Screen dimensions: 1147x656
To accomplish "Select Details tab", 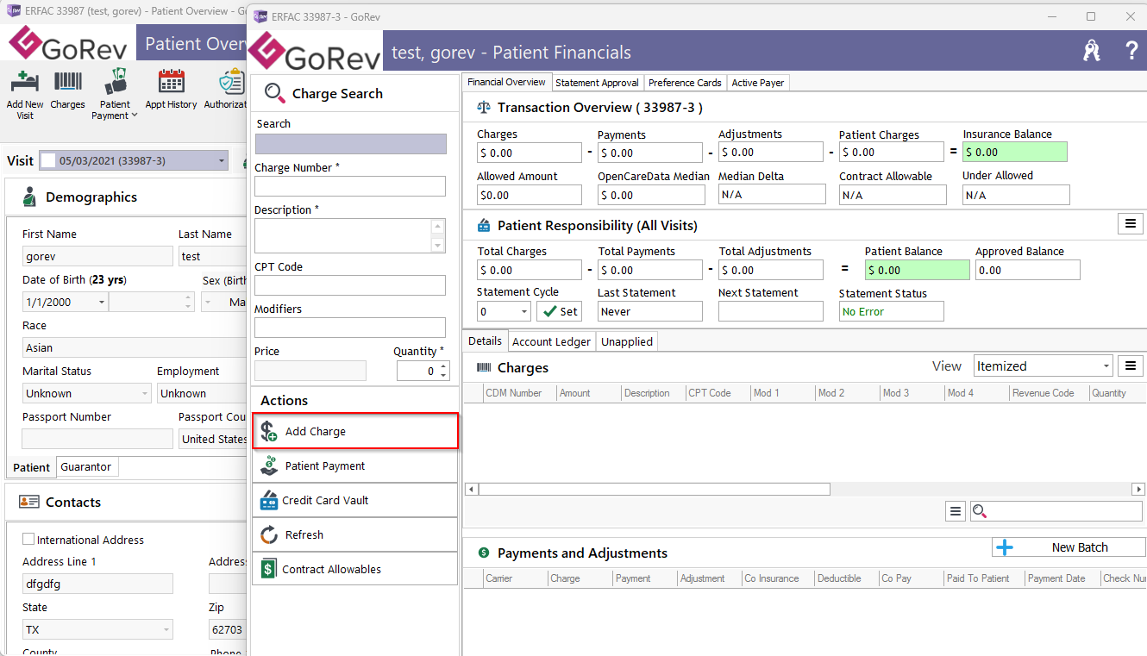I will 485,340.
